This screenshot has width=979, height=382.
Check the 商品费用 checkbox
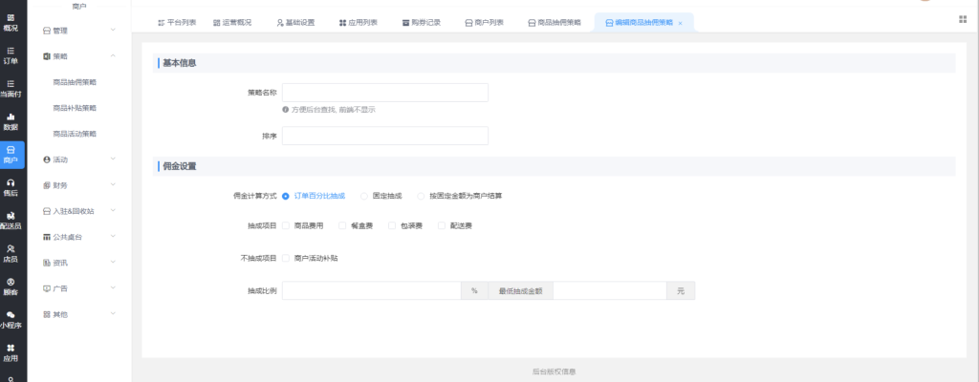(x=286, y=225)
